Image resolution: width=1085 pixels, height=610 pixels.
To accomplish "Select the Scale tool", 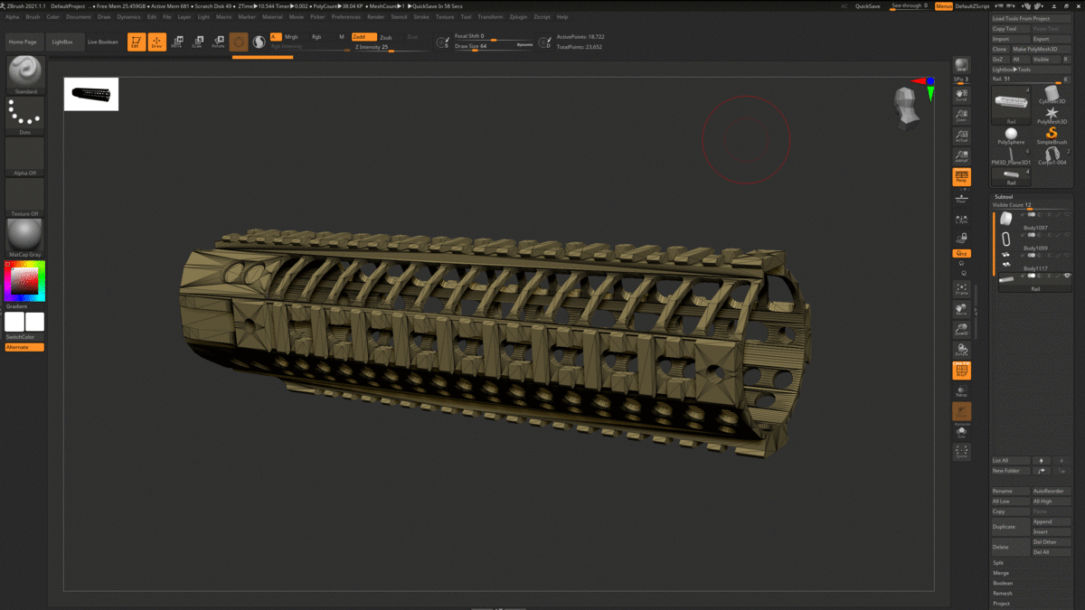I will (x=198, y=41).
